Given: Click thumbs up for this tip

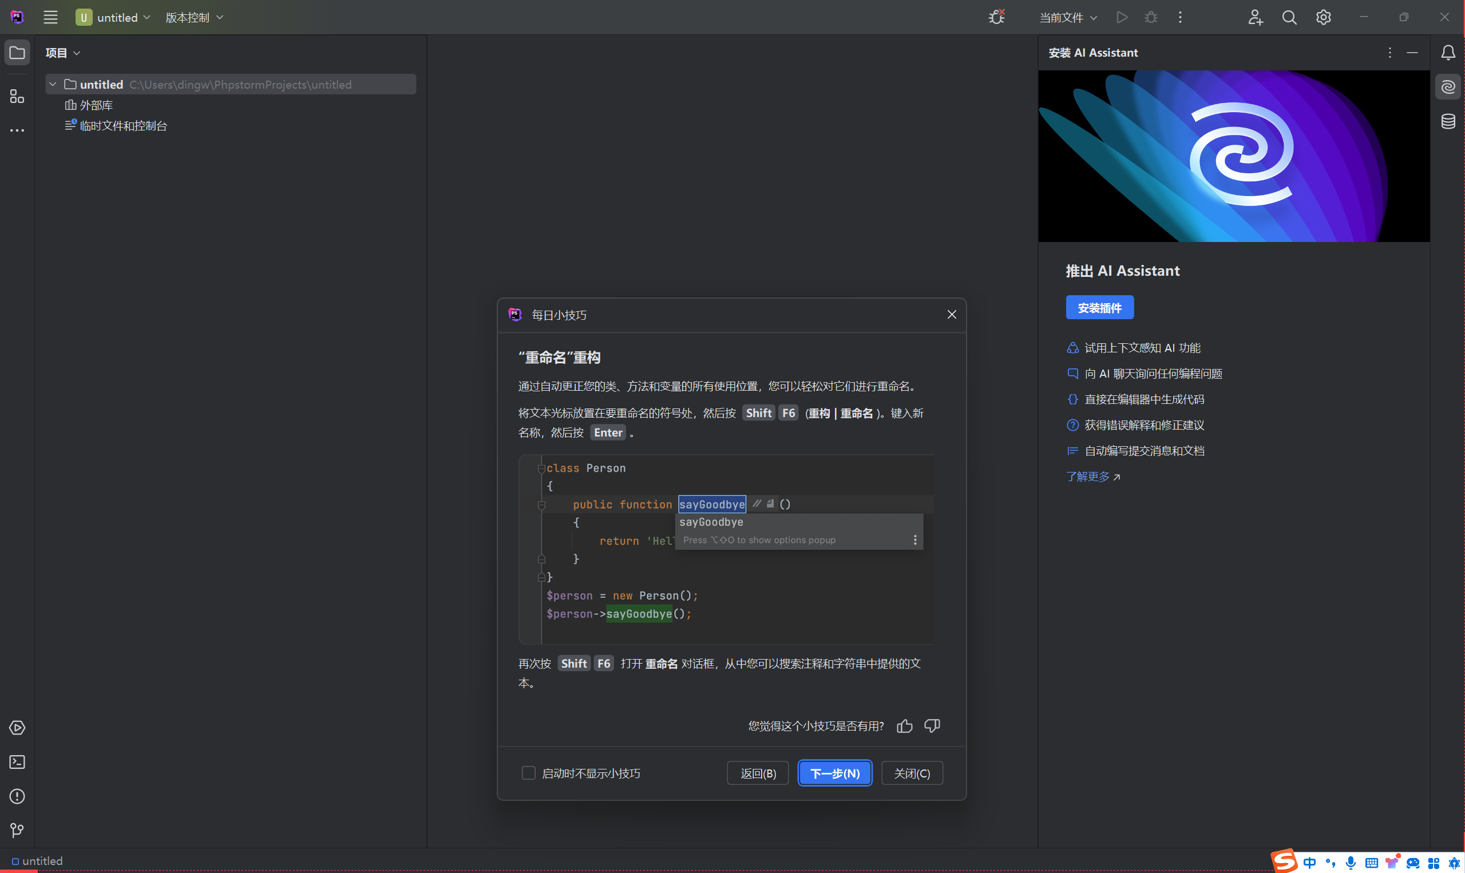Looking at the screenshot, I should click(x=904, y=726).
